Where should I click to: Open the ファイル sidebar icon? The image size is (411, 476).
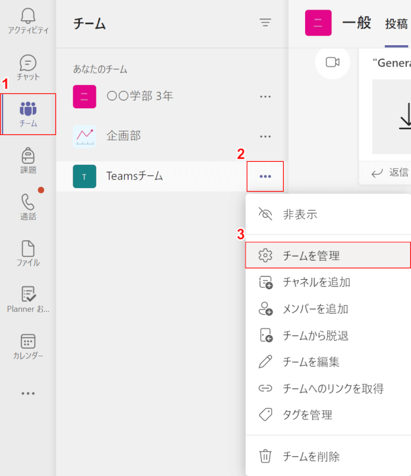tap(28, 254)
